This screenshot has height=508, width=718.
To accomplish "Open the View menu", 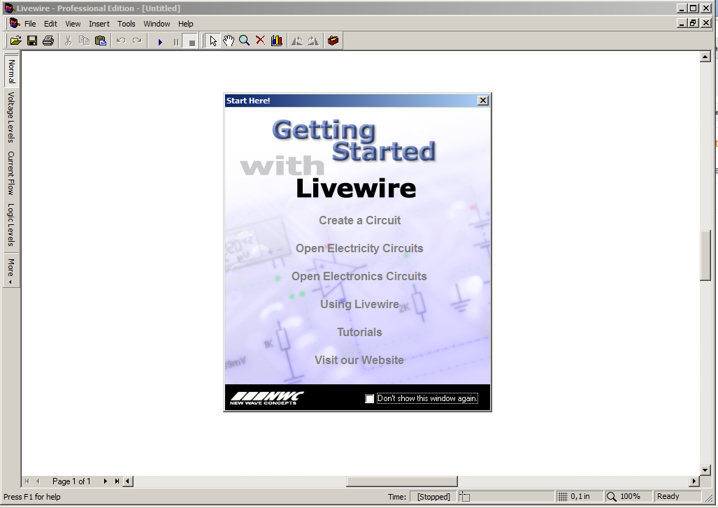I will click(73, 24).
